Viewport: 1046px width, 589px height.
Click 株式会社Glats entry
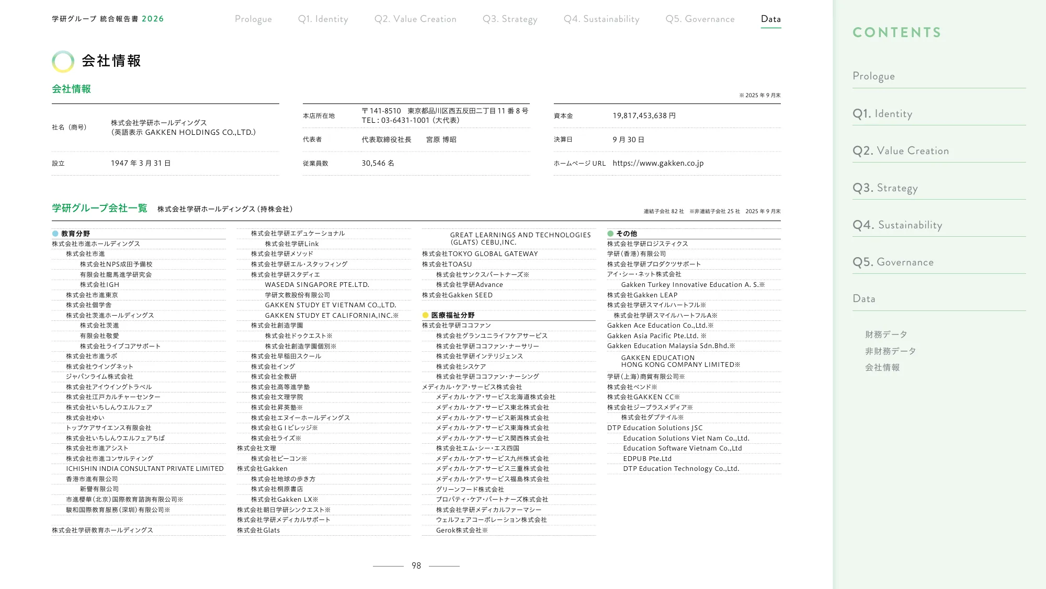[x=258, y=530]
